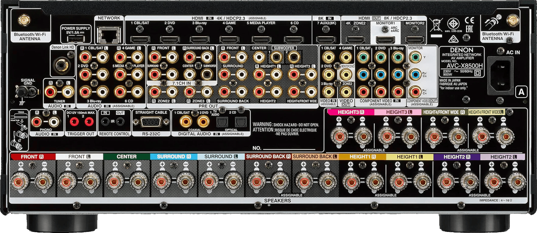This screenshot has height=233, width=537.
Task: Select the purple HEIGHT2 R speaker label
Action: point(457,157)
